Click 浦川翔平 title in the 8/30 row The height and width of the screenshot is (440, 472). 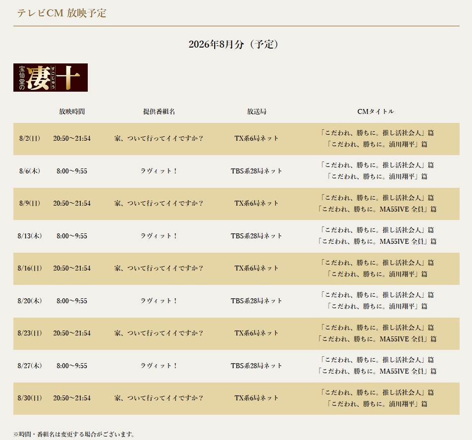point(377,404)
